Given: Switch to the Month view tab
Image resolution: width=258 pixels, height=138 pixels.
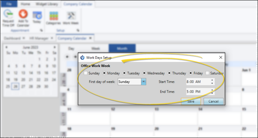Looking at the screenshot, I should click(x=122, y=48).
